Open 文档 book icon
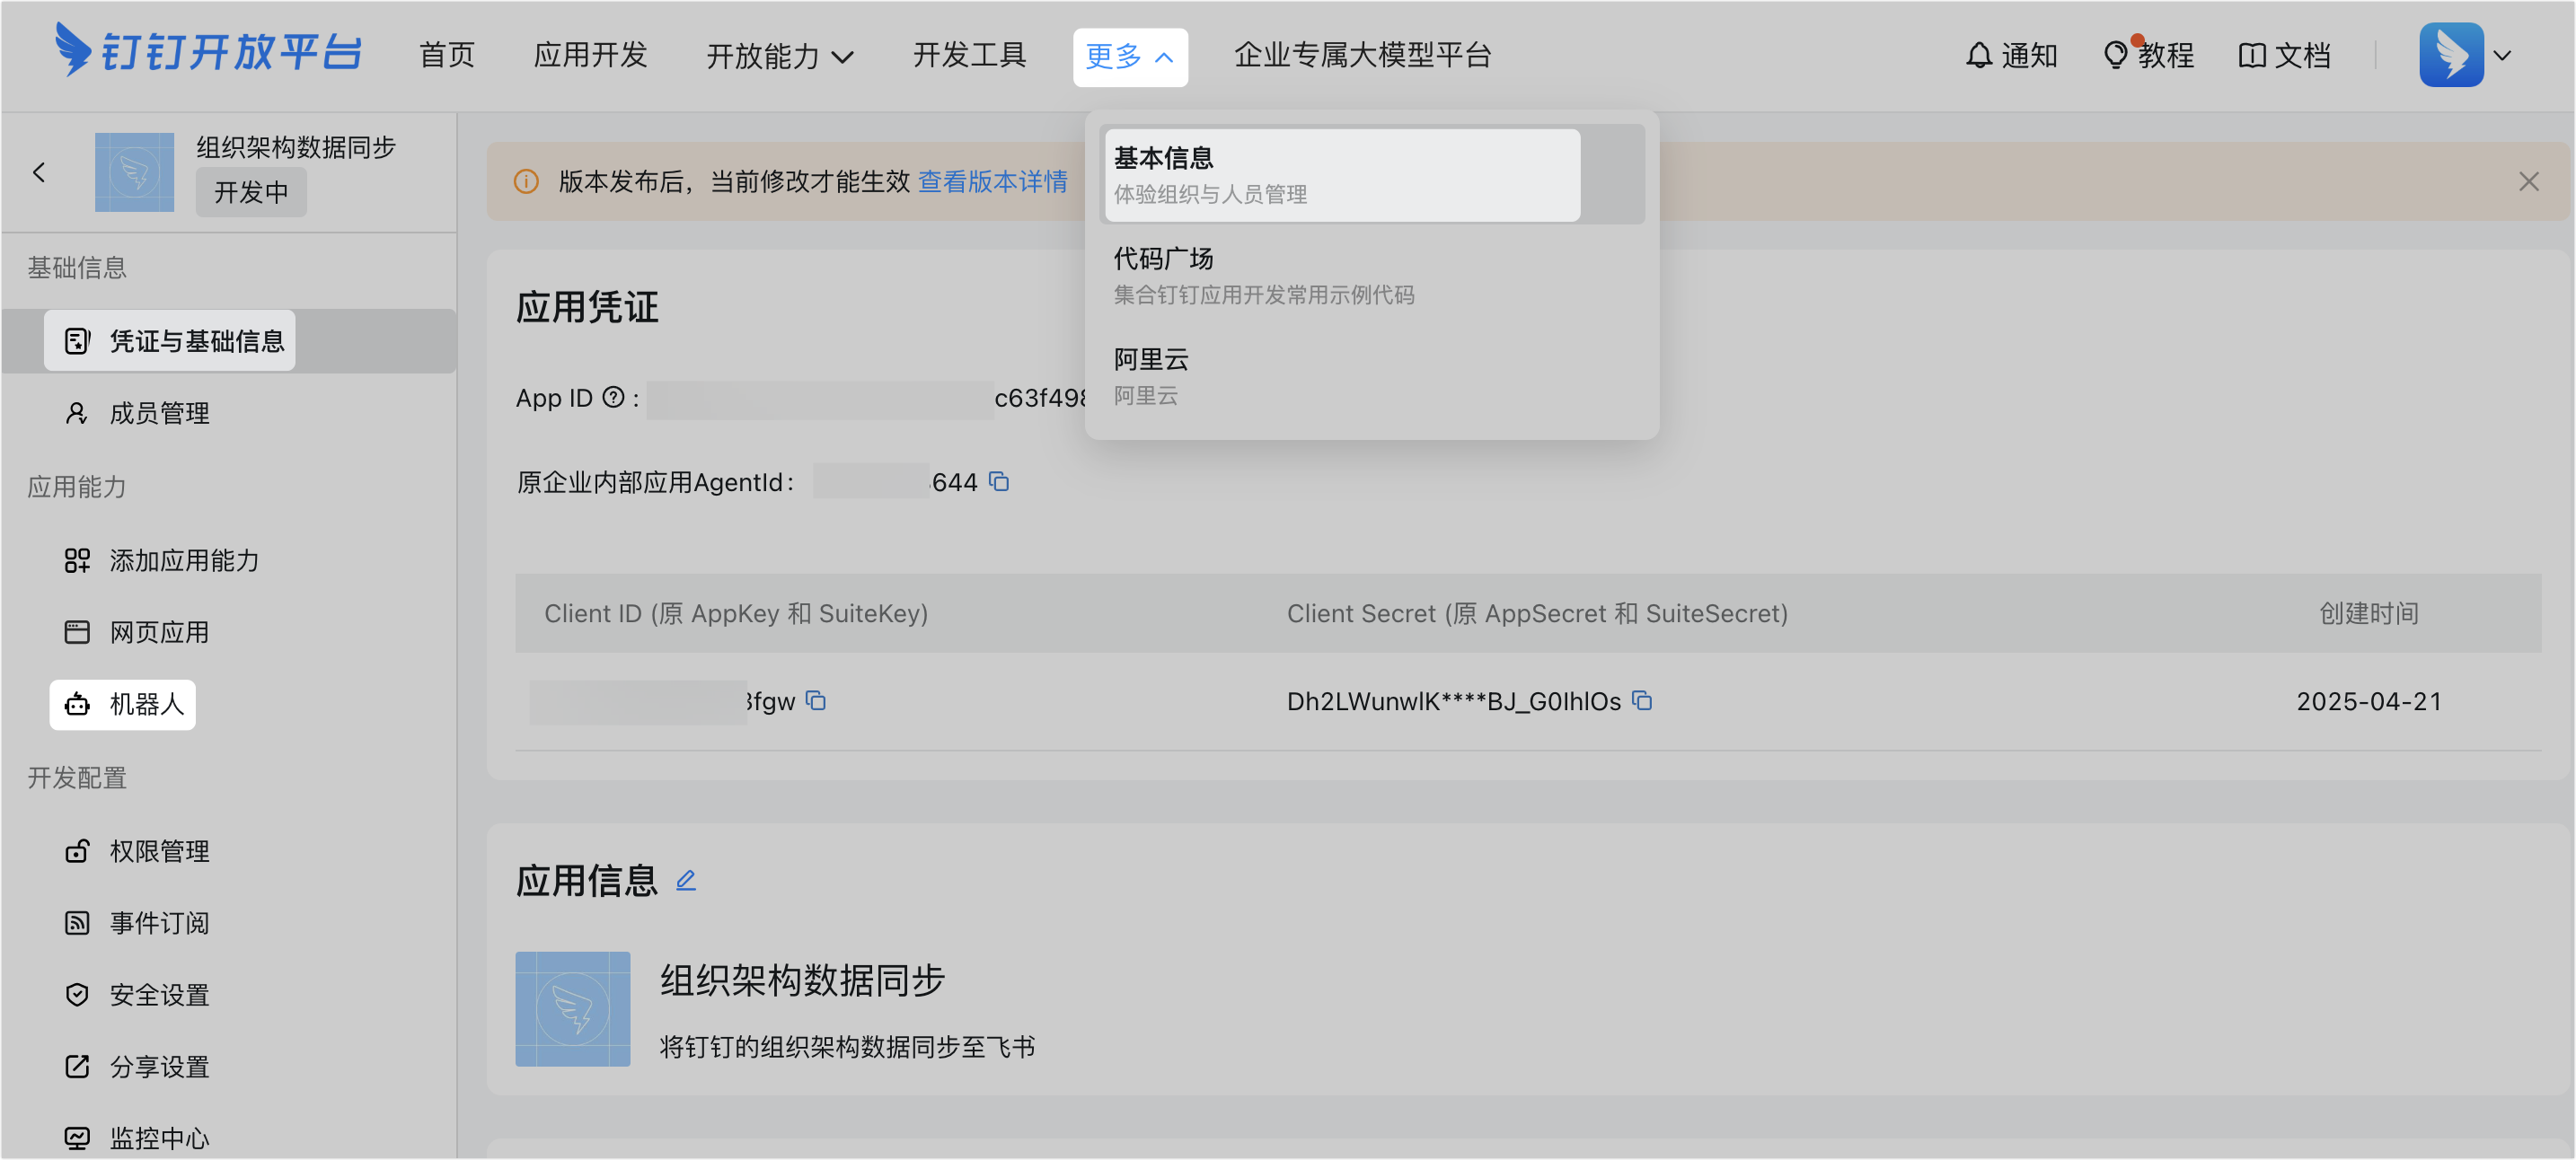 2252,56
